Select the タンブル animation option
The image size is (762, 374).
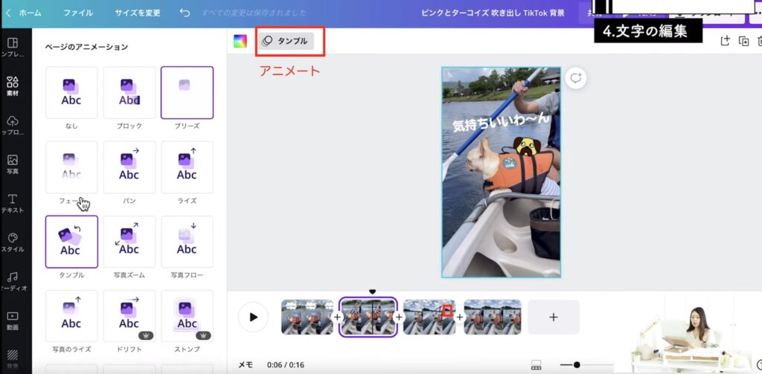coord(71,242)
